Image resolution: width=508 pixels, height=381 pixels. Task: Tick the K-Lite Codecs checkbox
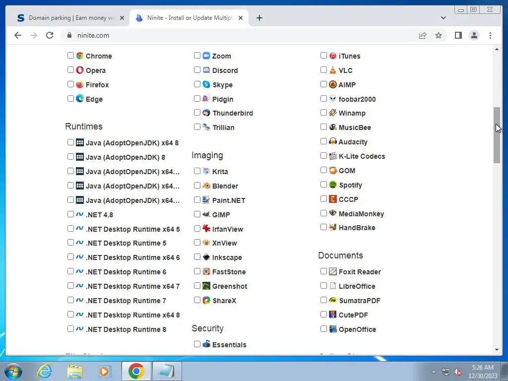pyautogui.click(x=323, y=156)
